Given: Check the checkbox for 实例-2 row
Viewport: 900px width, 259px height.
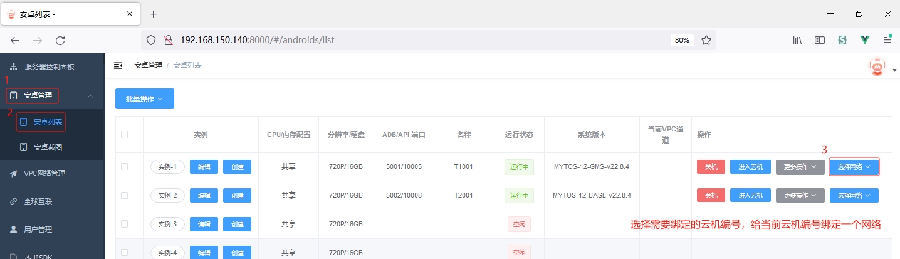Looking at the screenshot, I should point(124,195).
